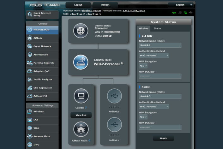Click the clearlink-5 SSID link in header

tap(93, 14)
